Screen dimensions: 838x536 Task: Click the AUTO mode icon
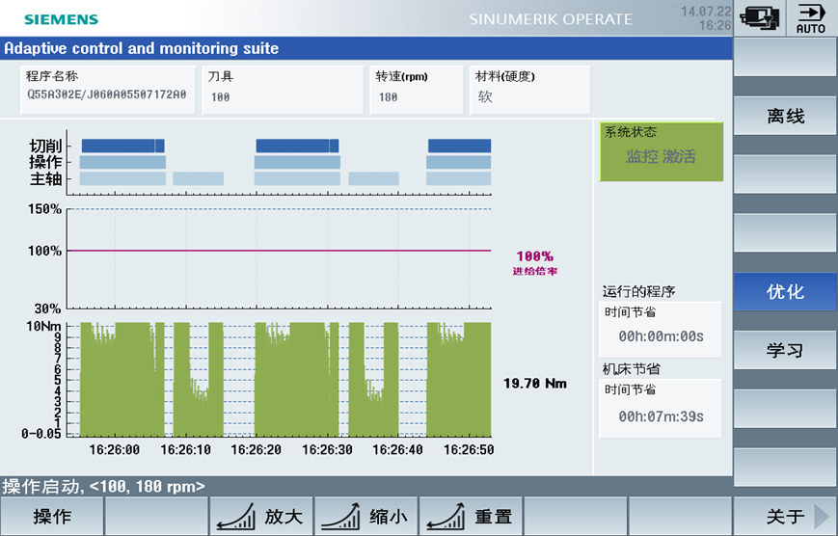[811, 18]
